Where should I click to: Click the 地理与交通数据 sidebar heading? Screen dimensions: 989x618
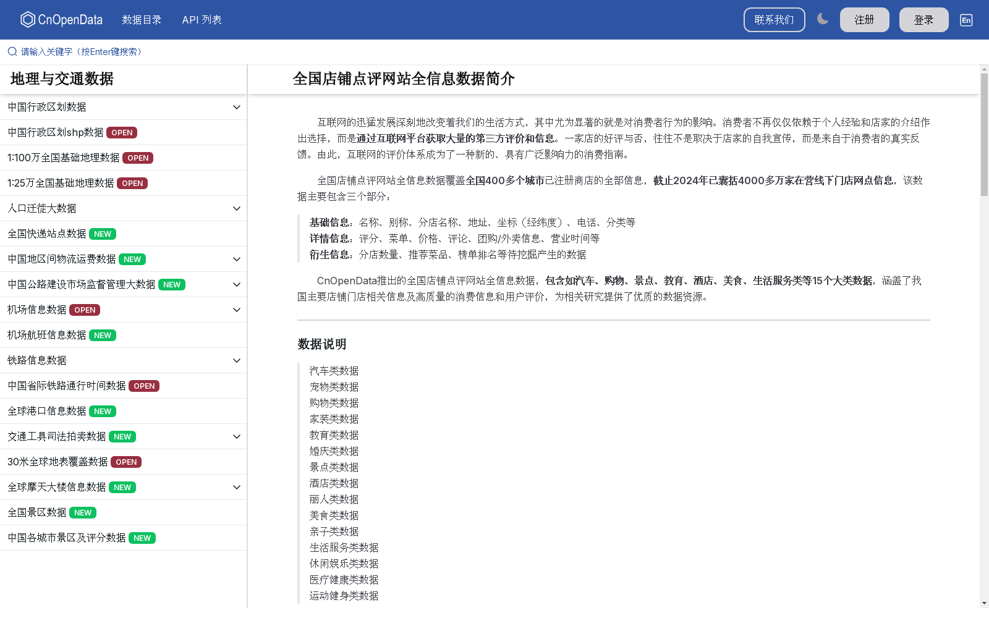(62, 79)
